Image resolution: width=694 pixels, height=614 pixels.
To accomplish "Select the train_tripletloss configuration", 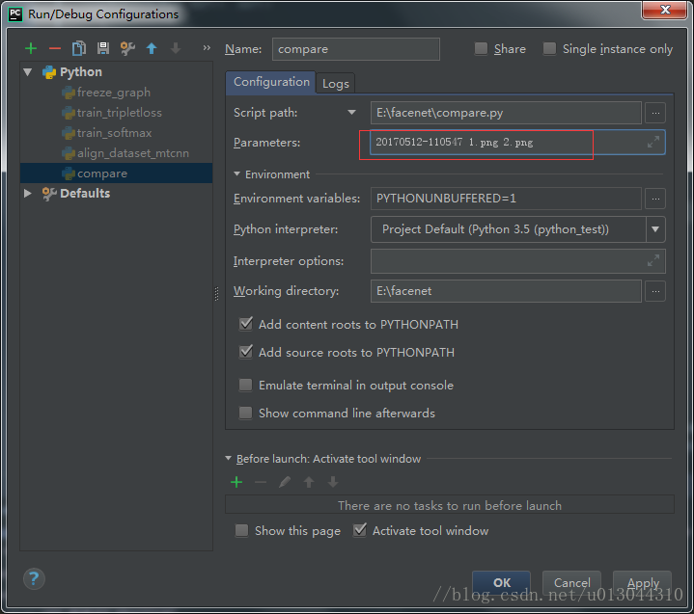I will [x=119, y=113].
